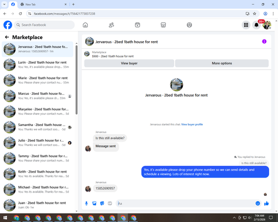Click the Facebook logo icon
This screenshot has height=222, width=278.
[8, 25]
